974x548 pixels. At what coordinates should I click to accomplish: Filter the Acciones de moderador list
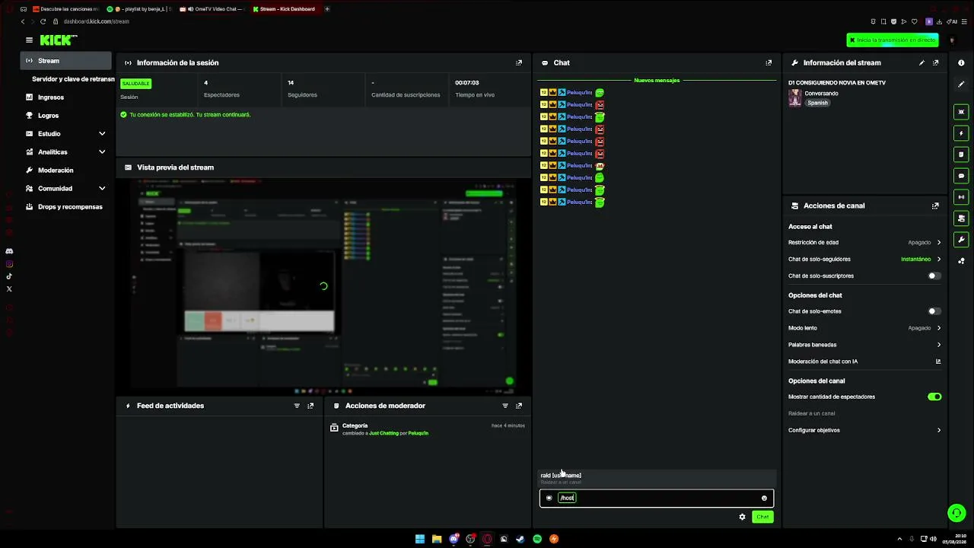505,406
